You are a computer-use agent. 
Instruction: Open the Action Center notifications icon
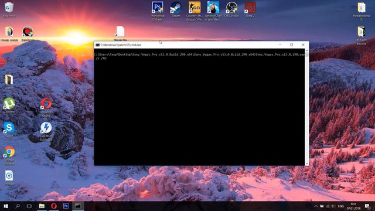tap(367, 206)
